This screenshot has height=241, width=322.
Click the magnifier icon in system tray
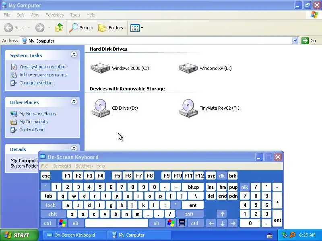pyautogui.click(x=292, y=235)
